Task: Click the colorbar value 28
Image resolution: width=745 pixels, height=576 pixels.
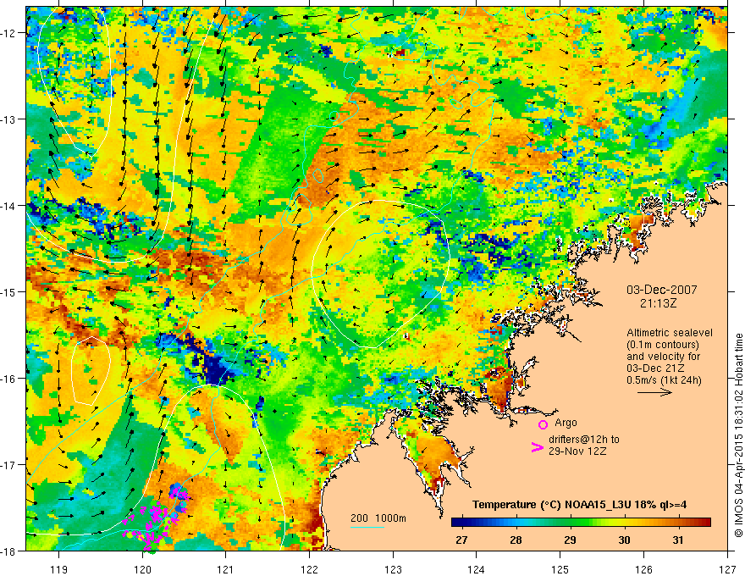Action: 516,540
